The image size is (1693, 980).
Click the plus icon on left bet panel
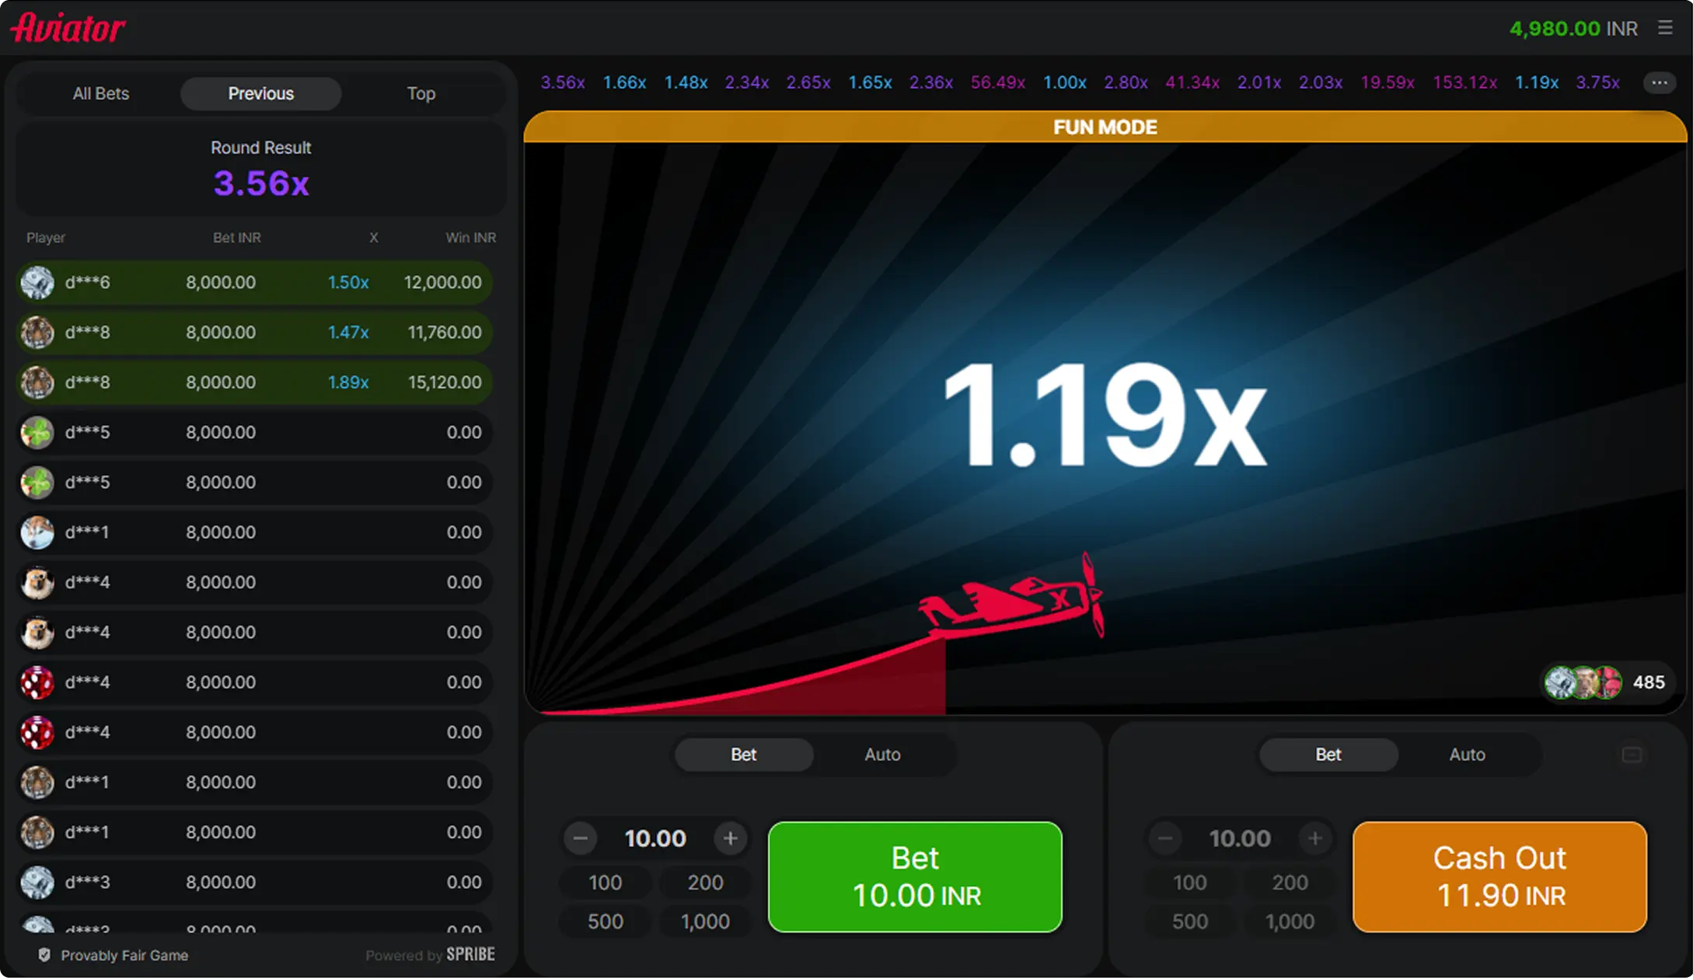pyautogui.click(x=730, y=839)
